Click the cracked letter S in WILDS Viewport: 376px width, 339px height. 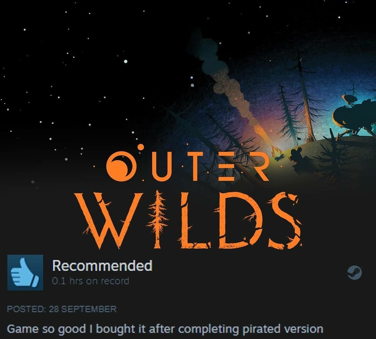[x=285, y=220]
